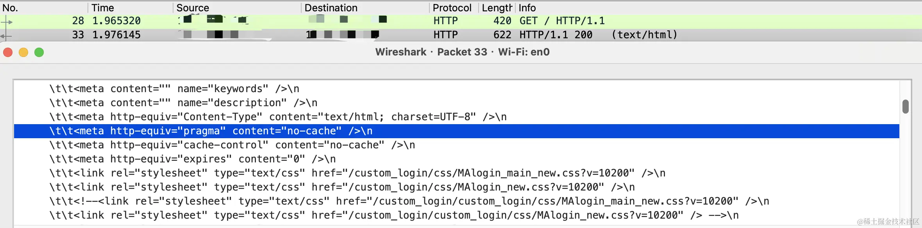The width and height of the screenshot is (922, 228).
Task: Click the Source column header
Action: click(x=193, y=8)
